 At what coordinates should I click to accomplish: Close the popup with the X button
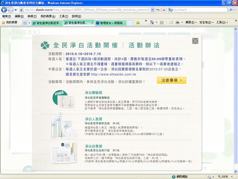[195, 41]
